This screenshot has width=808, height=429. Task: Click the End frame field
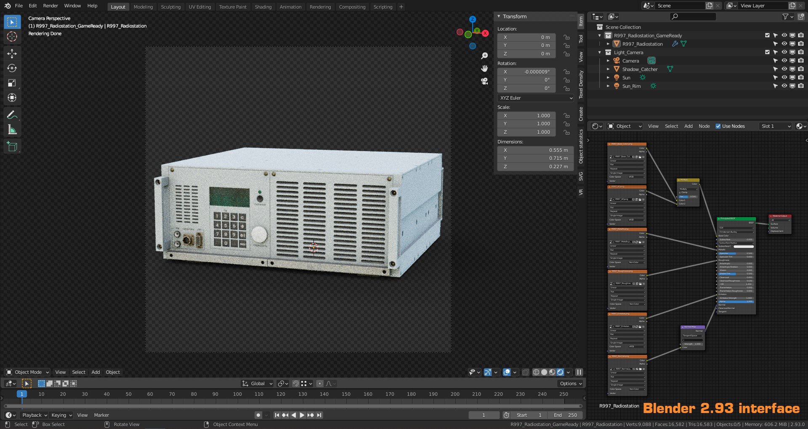[565, 415]
